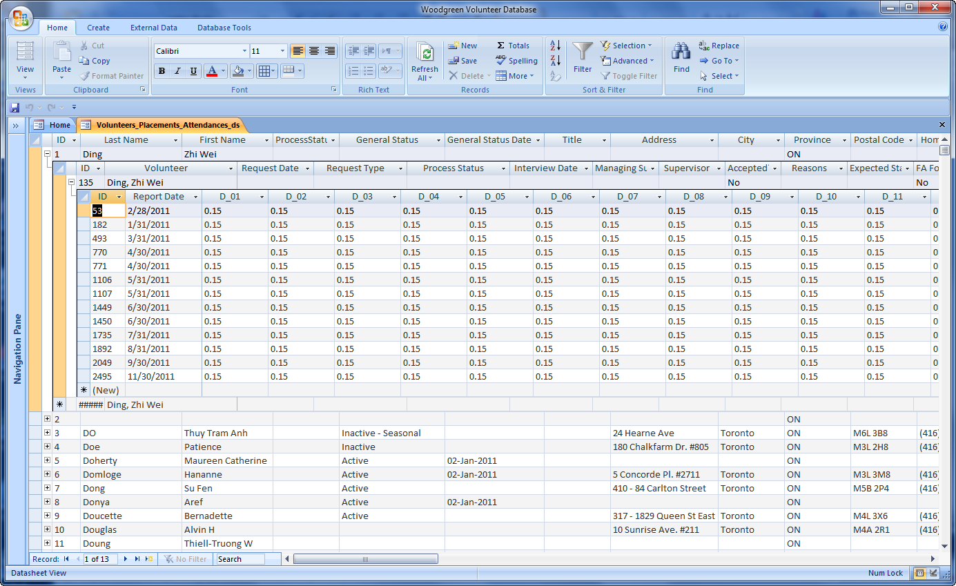This screenshot has width=956, height=586.
Task: Open the Go To menu
Action: (719, 61)
